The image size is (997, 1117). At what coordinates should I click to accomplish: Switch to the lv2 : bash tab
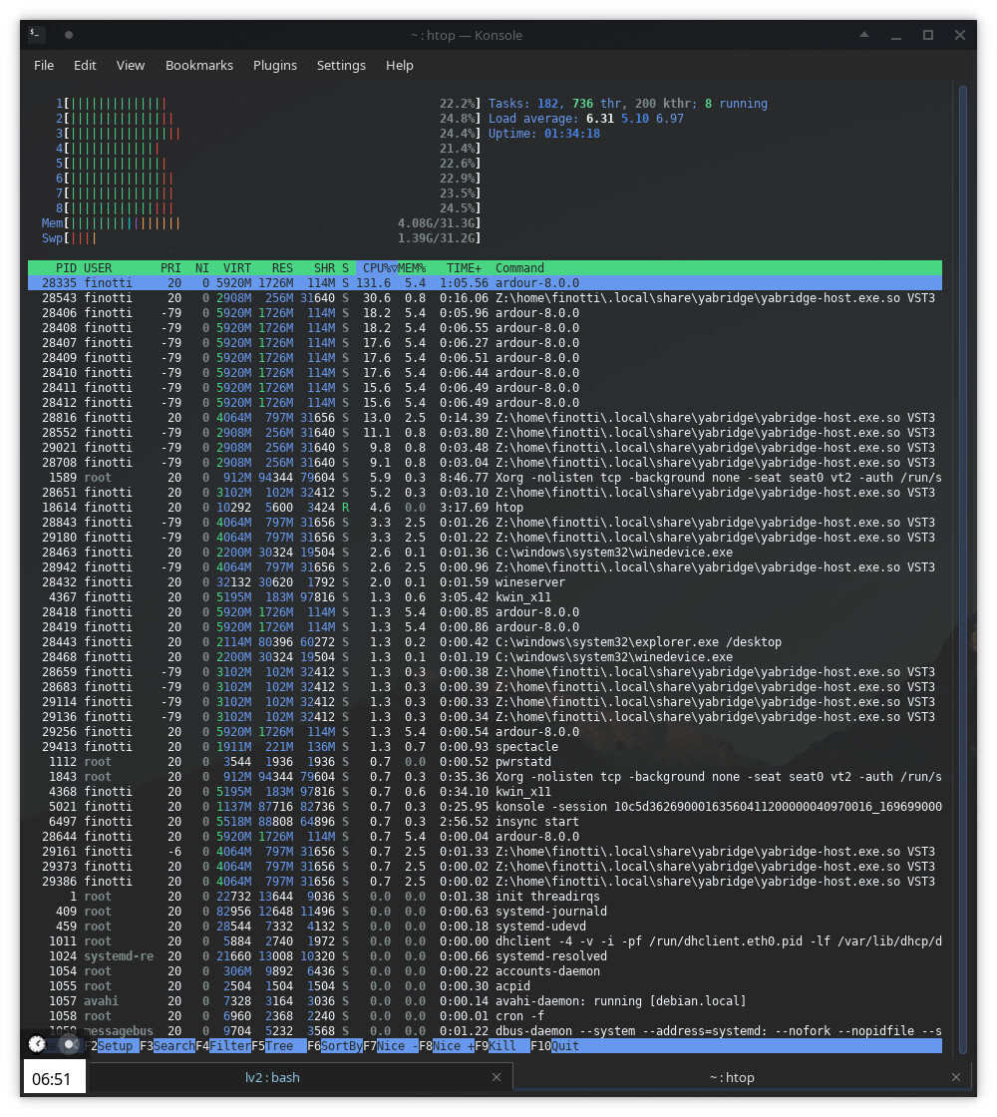[x=272, y=1077]
